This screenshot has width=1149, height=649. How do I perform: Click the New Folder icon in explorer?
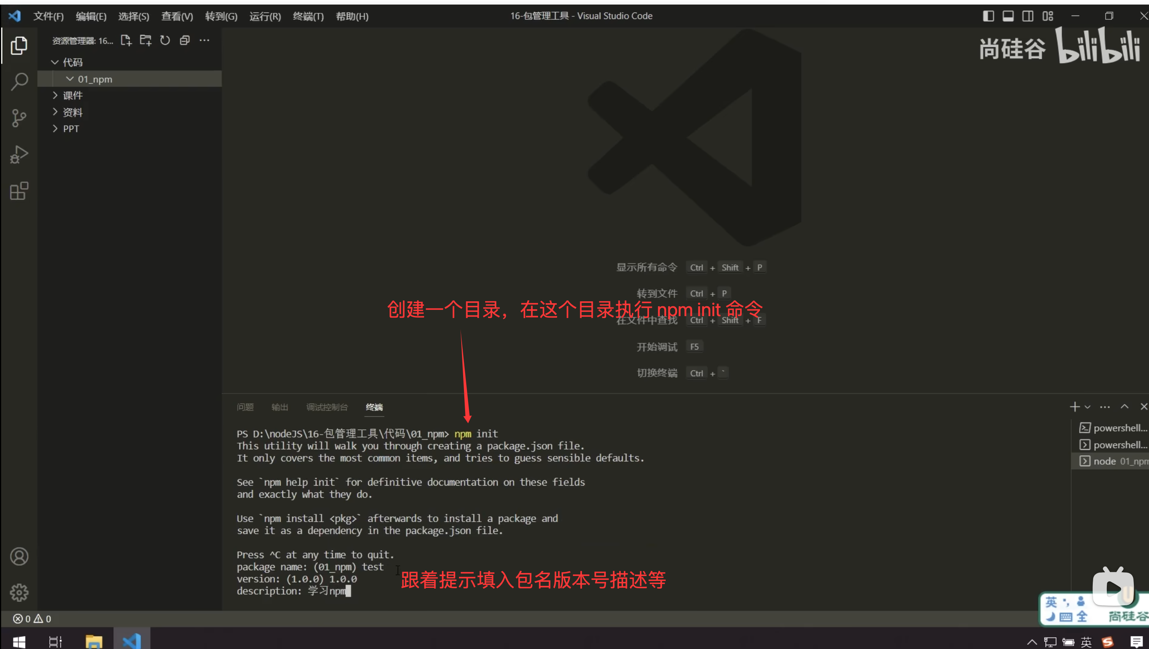tap(146, 41)
